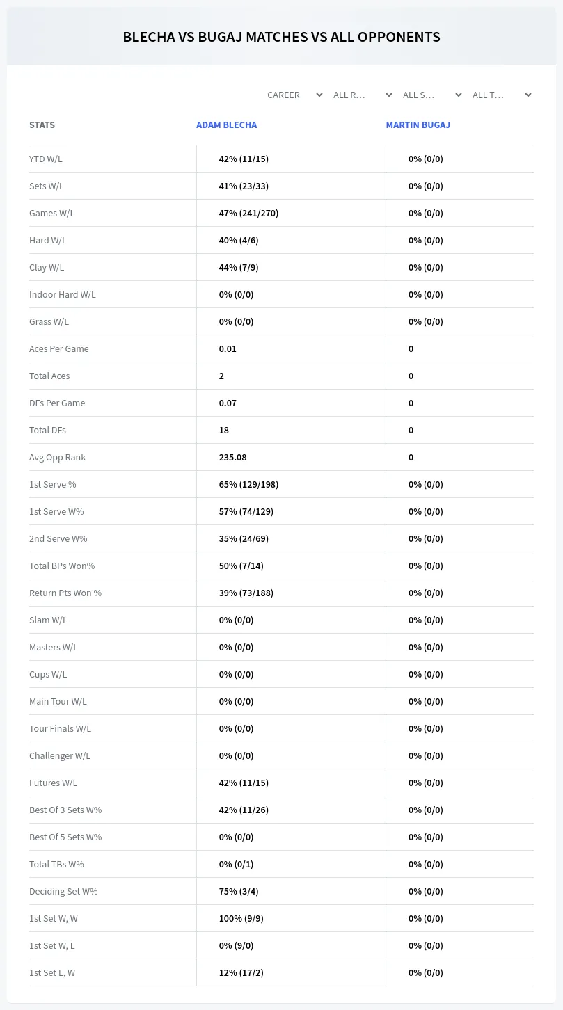
Task: Click the chevron arrow beside ALL R…
Action: coord(389,95)
